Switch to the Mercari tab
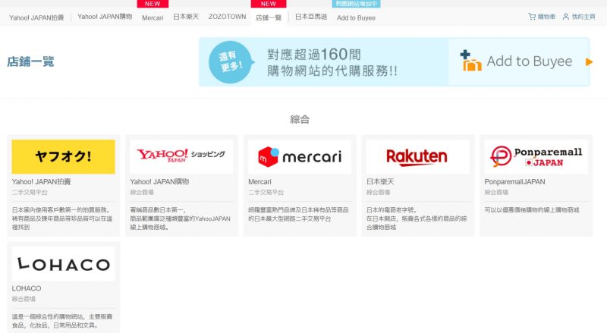Image resolution: width=607 pixels, height=333 pixels. (153, 17)
